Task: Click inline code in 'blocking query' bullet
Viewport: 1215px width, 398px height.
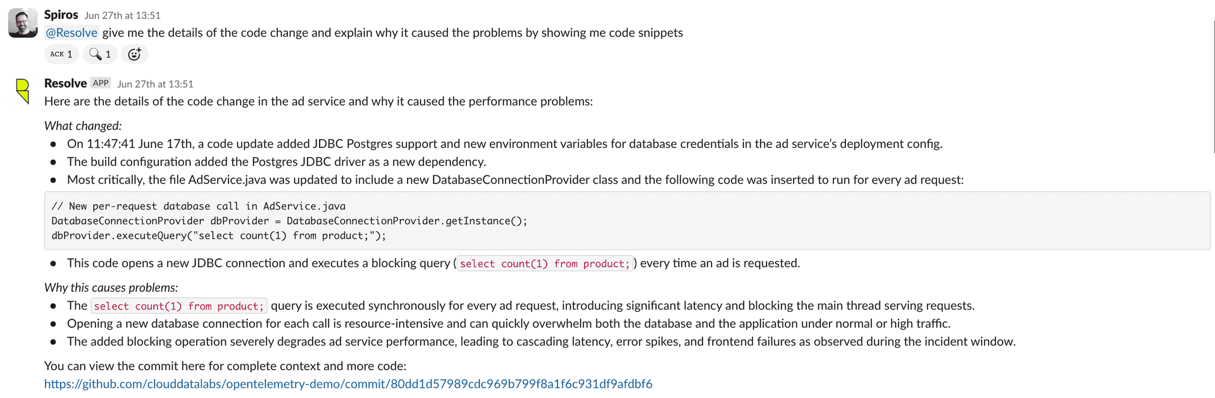Action: point(545,264)
